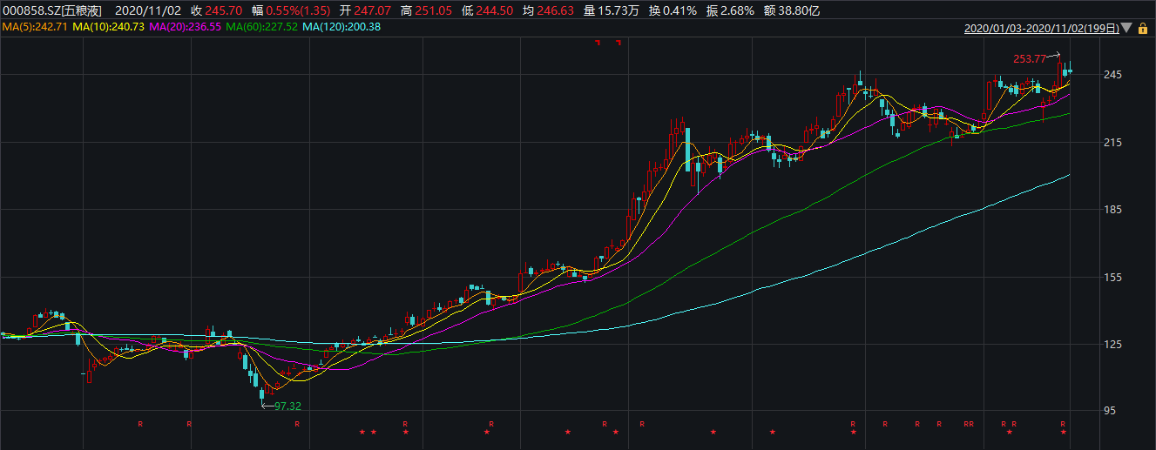
Task: Click the 97.32 period-low price label
Action: coord(287,406)
